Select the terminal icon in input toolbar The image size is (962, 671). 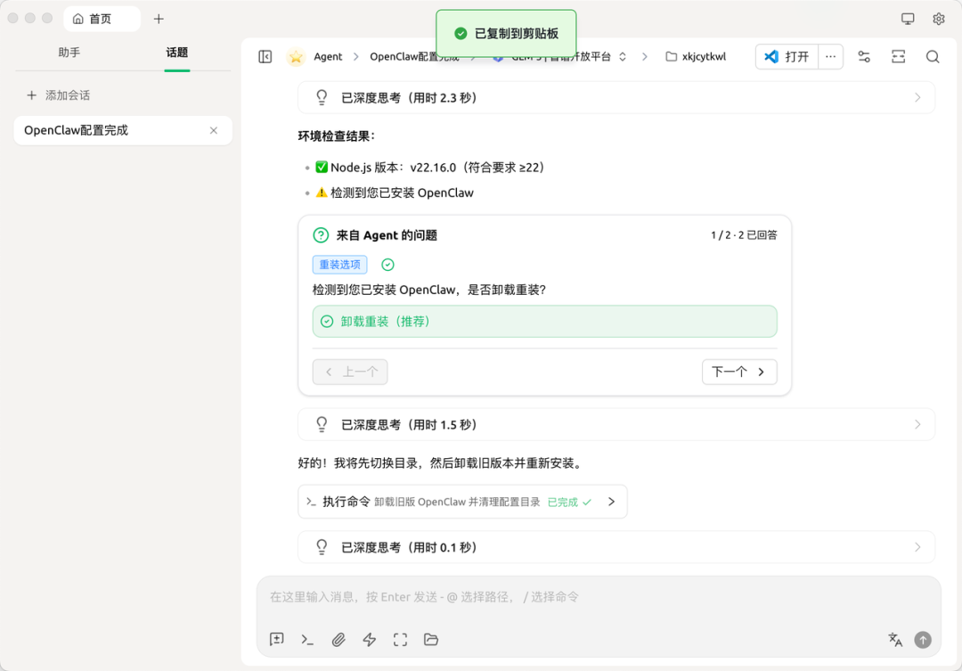pos(307,639)
